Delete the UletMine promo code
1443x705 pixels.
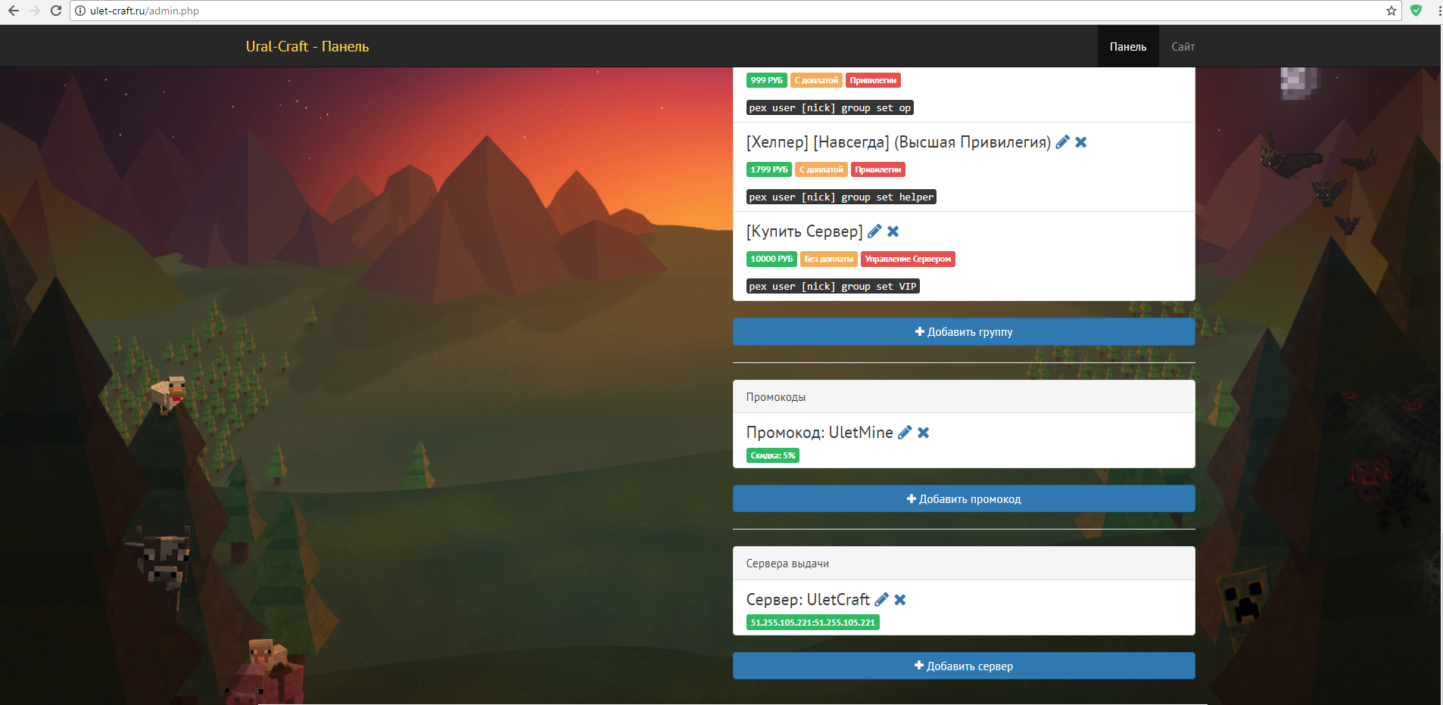click(x=924, y=433)
